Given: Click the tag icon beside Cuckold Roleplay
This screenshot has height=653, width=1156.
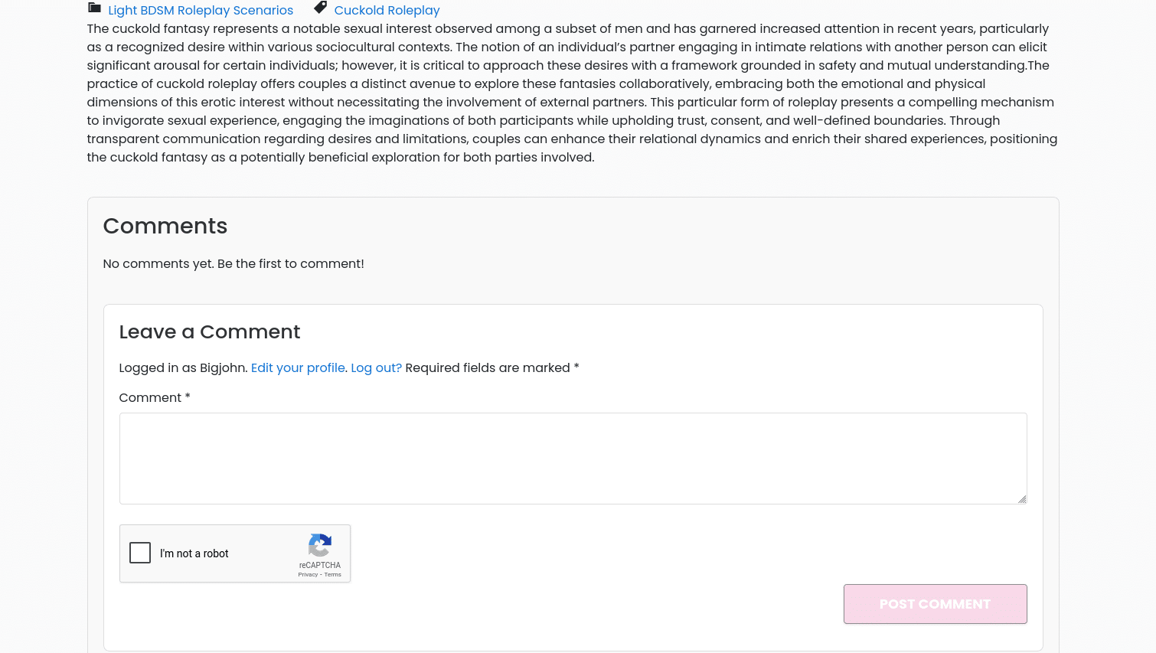Looking at the screenshot, I should click(321, 8).
